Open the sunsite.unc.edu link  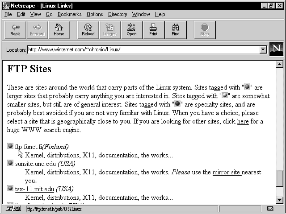tap(35, 164)
